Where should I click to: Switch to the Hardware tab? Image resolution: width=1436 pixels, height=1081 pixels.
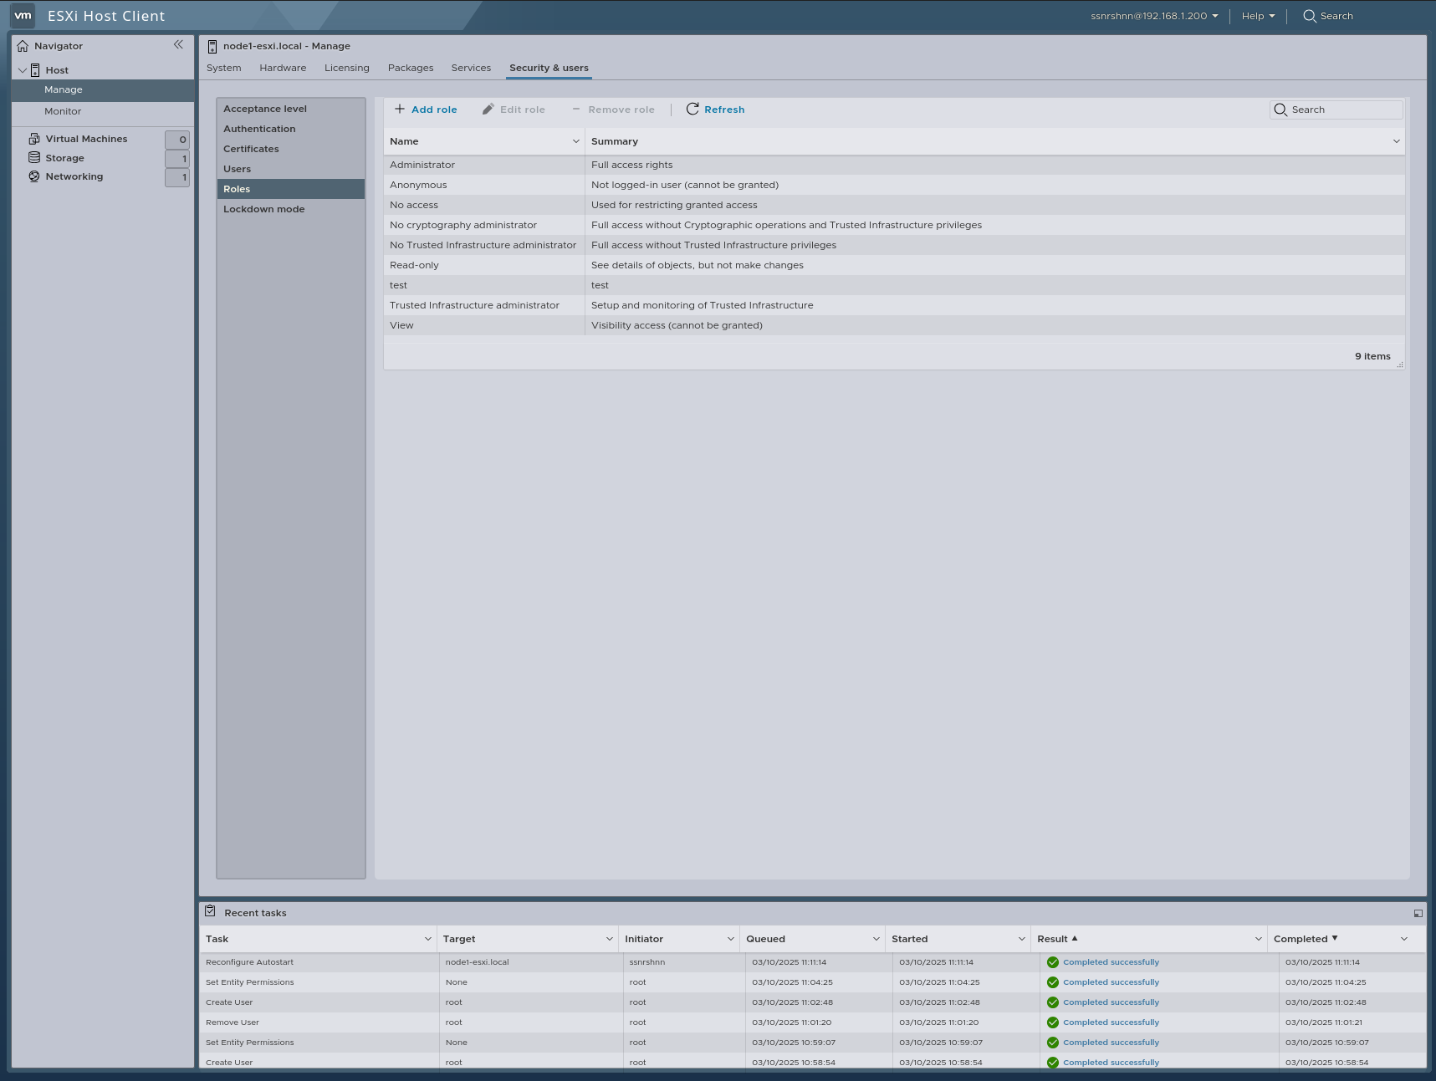click(282, 68)
